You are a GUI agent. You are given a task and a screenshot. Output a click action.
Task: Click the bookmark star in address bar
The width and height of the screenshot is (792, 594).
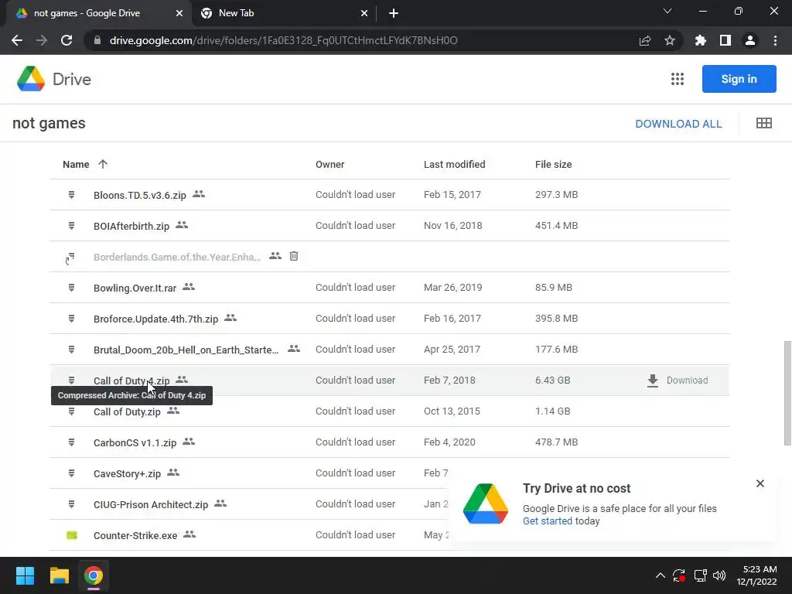670,40
